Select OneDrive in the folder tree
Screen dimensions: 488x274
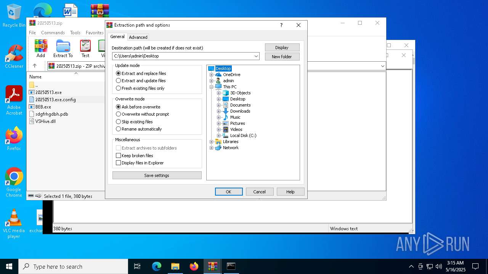(x=231, y=75)
